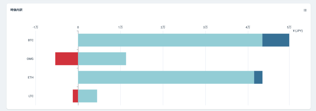Image resolution: width=316 pixels, height=111 pixels.
Task: Click the LTC red negative bar
Action: [x=75, y=96]
